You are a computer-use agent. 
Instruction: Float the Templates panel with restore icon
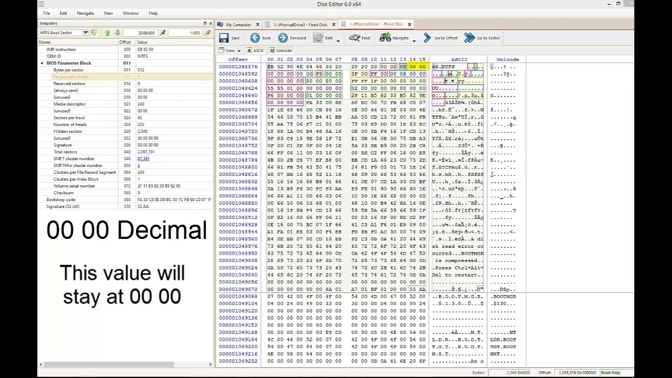click(205, 23)
